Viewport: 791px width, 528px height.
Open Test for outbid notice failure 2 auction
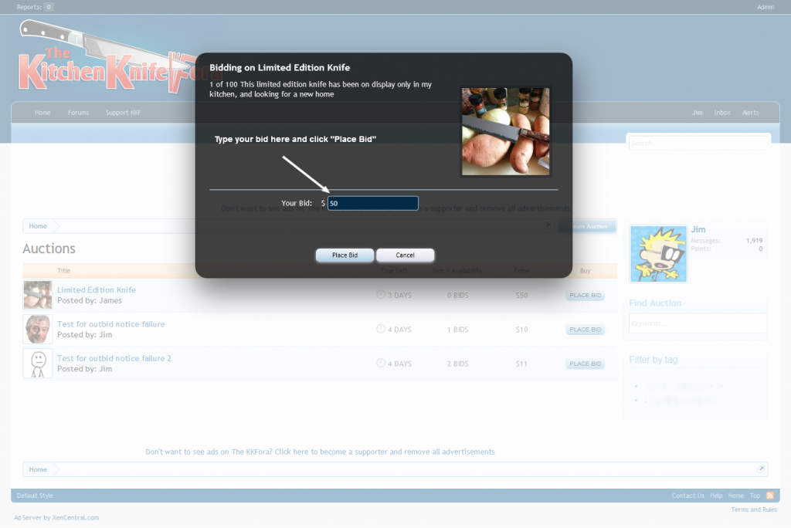point(114,358)
